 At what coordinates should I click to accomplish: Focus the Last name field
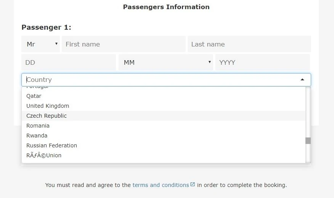pos(249,44)
